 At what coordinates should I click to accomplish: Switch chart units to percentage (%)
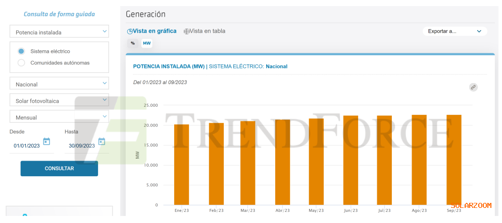(x=133, y=44)
